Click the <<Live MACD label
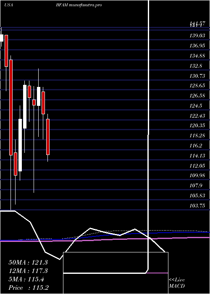This screenshot has height=294, width=210. 177,283
